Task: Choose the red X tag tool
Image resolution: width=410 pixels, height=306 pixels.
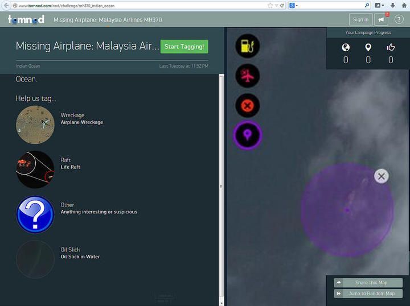Action: click(x=247, y=105)
